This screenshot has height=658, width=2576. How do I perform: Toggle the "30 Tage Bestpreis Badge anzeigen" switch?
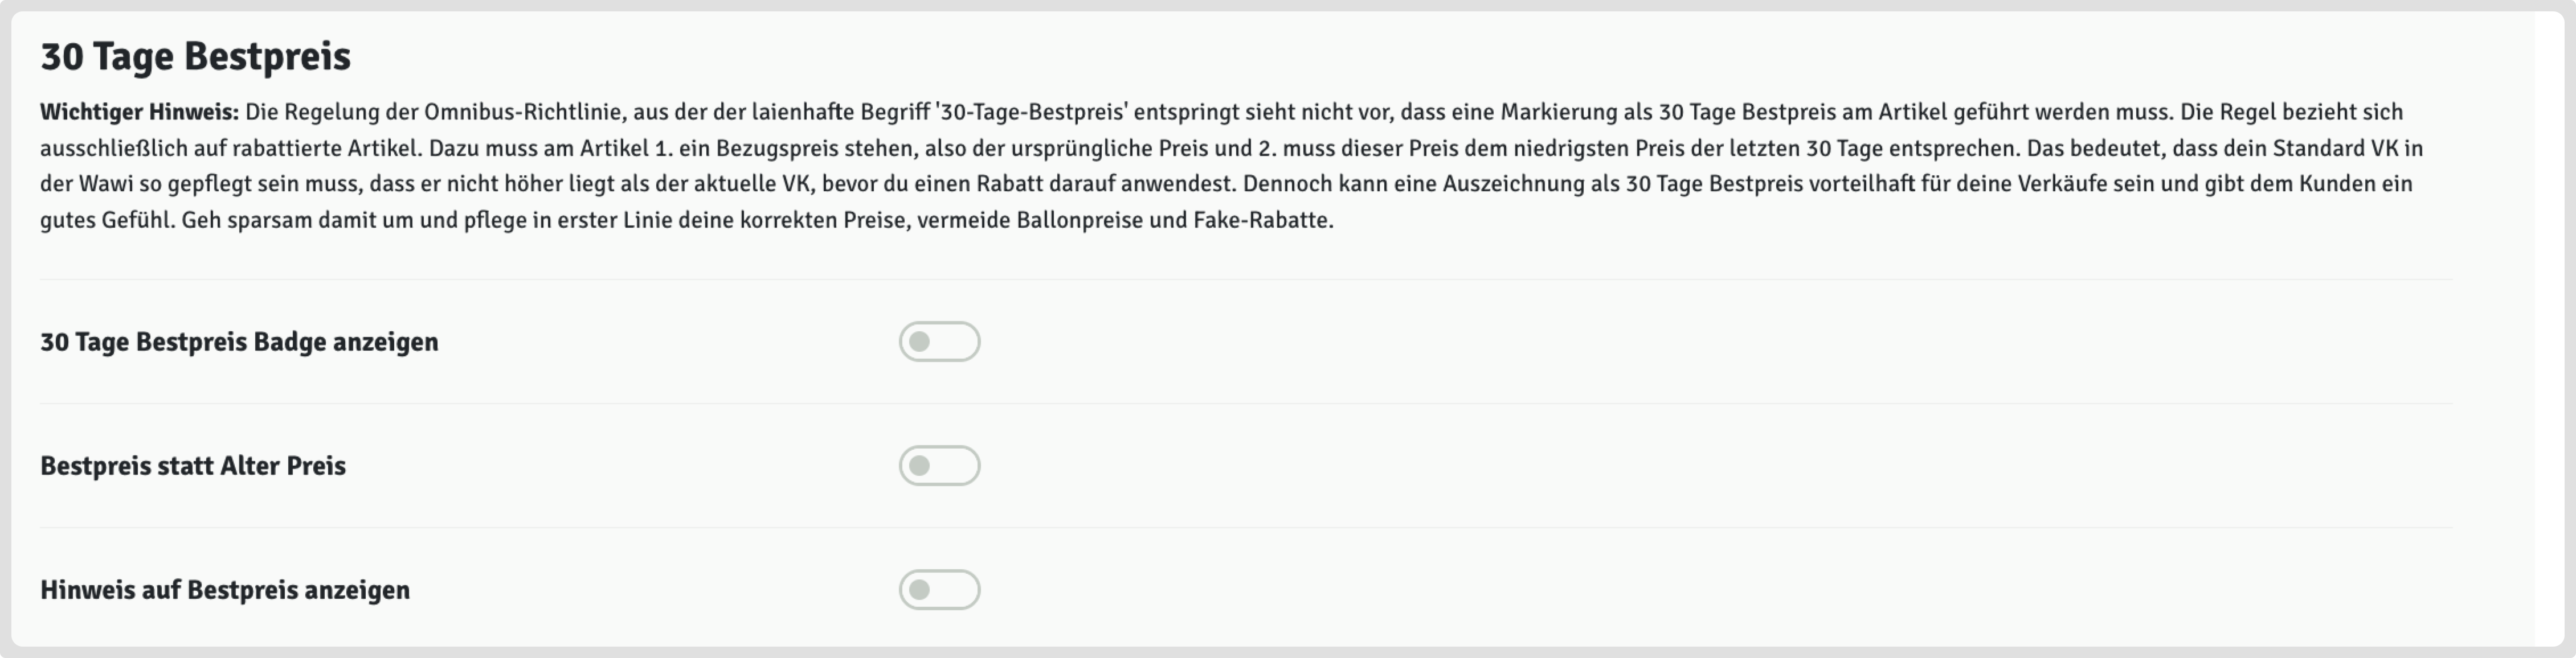[939, 342]
